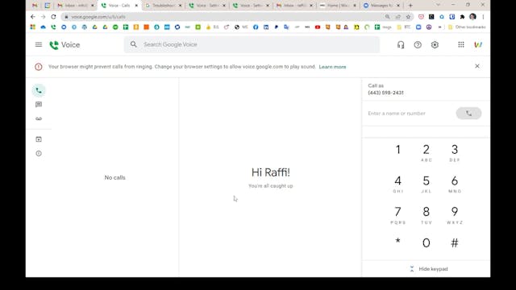Image resolution: width=516 pixels, height=290 pixels.
Task: Dial digit 7 PQRS on keypad
Action: pos(397,215)
